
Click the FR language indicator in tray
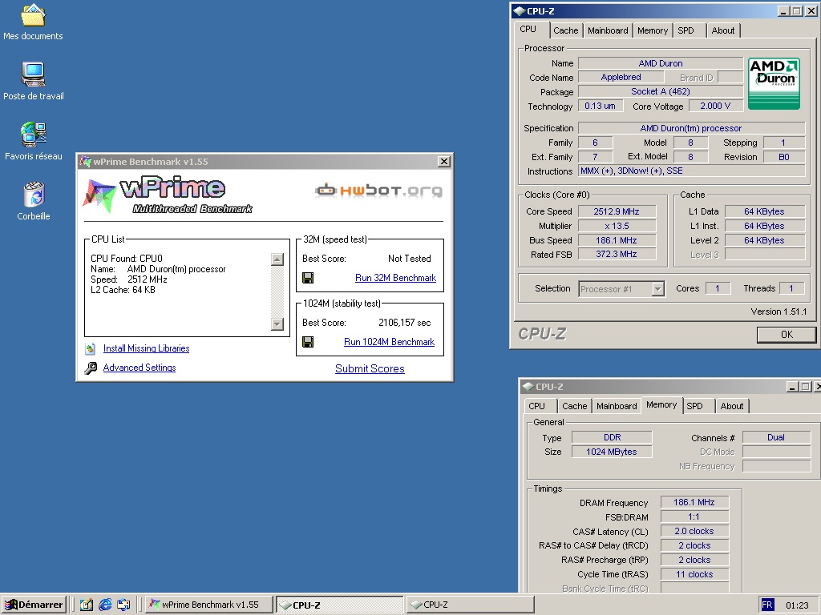767,605
